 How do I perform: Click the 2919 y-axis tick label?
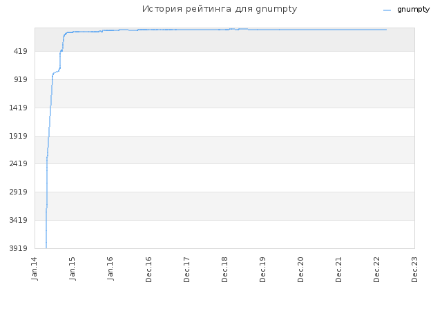(x=19, y=192)
